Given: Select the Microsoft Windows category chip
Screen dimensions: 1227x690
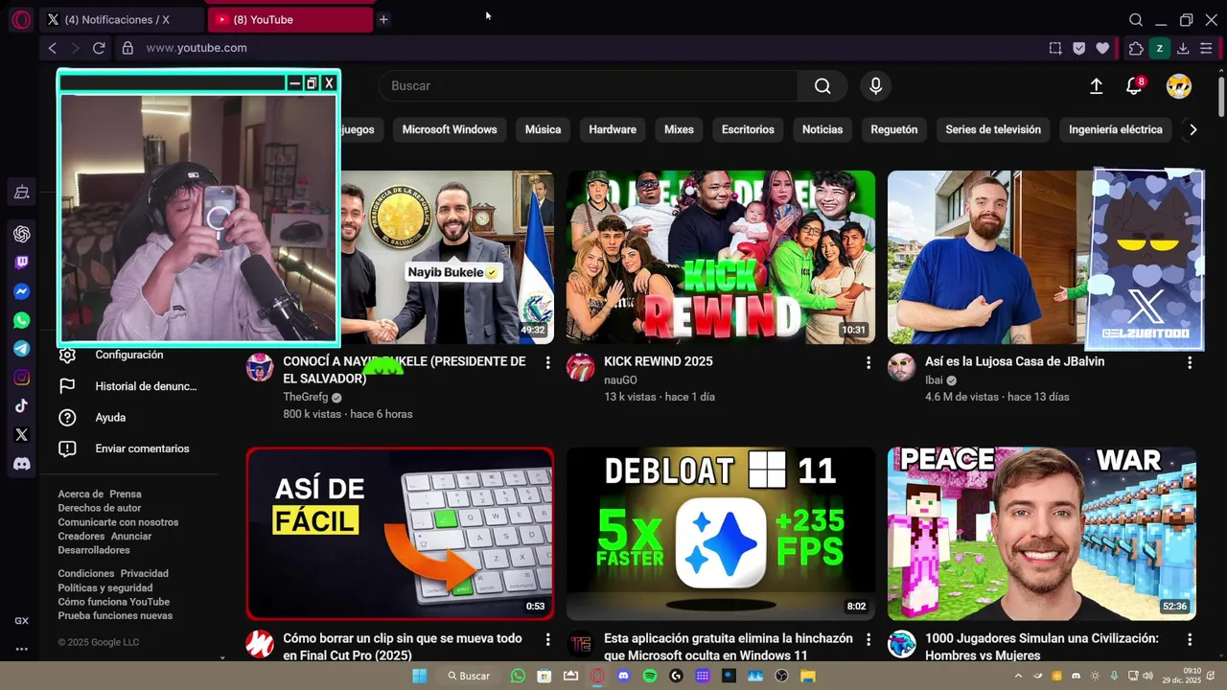Looking at the screenshot, I should click(450, 129).
